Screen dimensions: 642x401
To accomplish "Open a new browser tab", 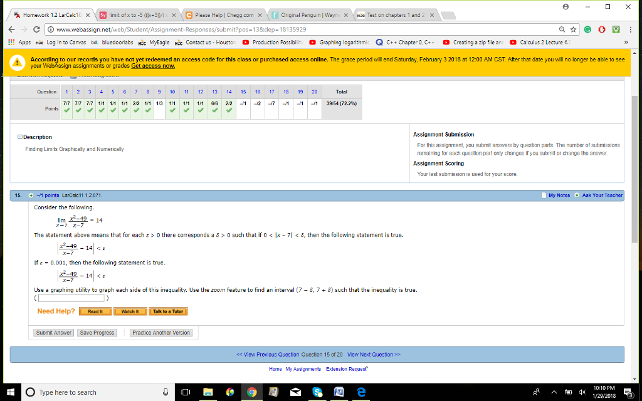I will coord(449,16).
